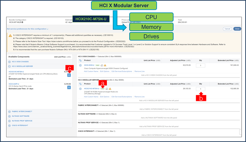Expand HCI X 9508 CHASSIS in Available Components

click(x=10, y=62)
